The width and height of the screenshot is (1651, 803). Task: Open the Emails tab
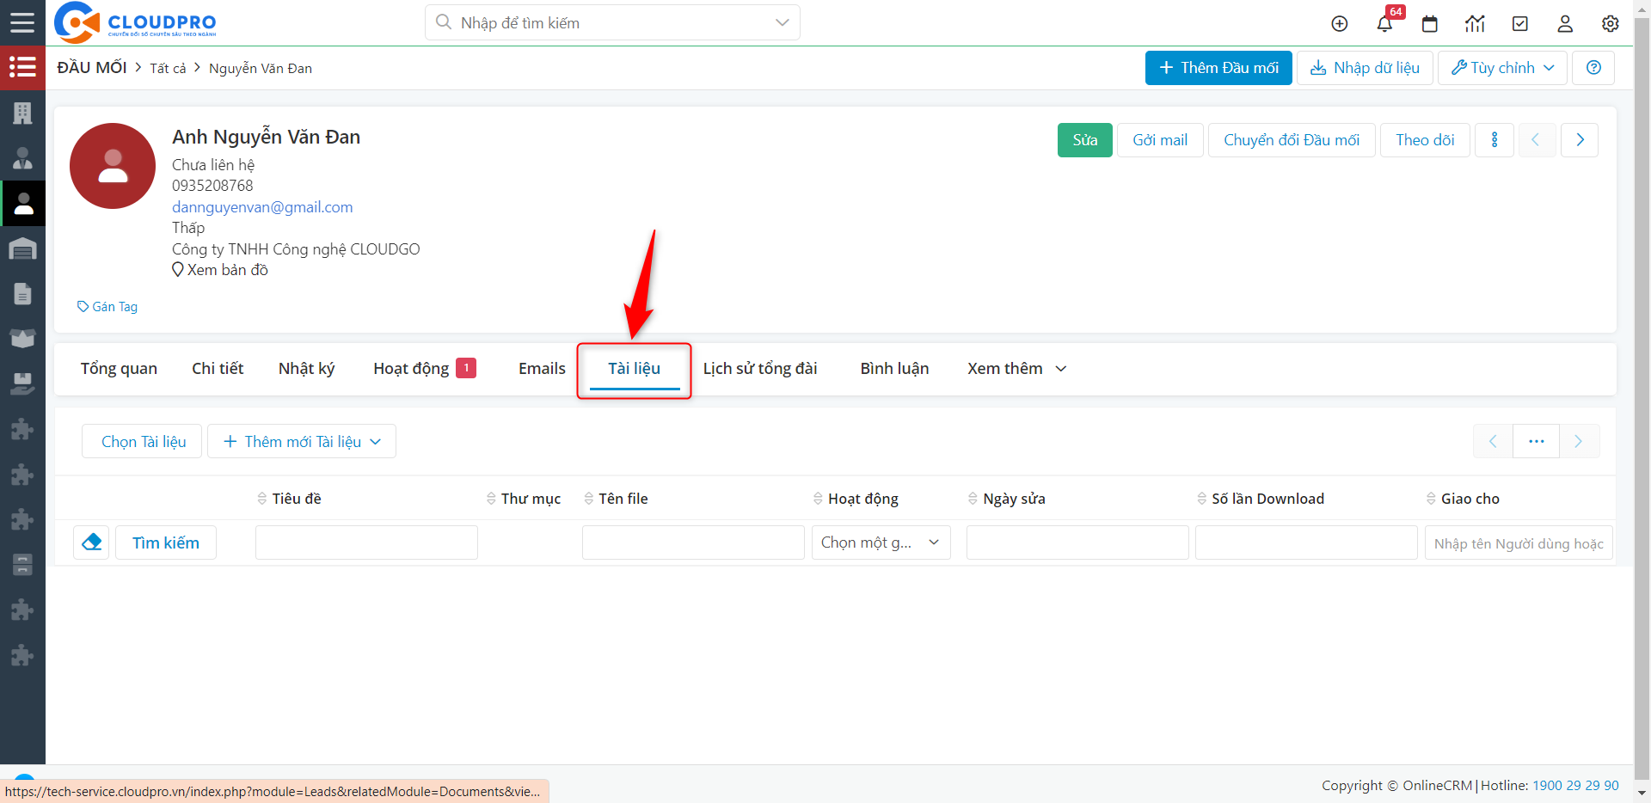click(x=542, y=369)
